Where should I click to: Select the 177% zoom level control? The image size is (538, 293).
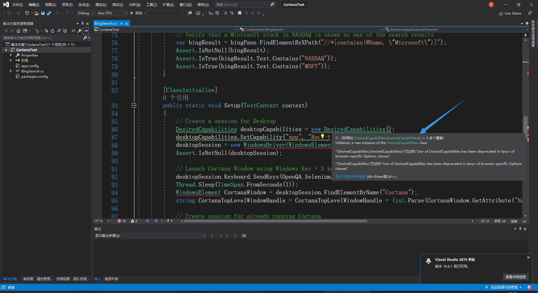101,221
